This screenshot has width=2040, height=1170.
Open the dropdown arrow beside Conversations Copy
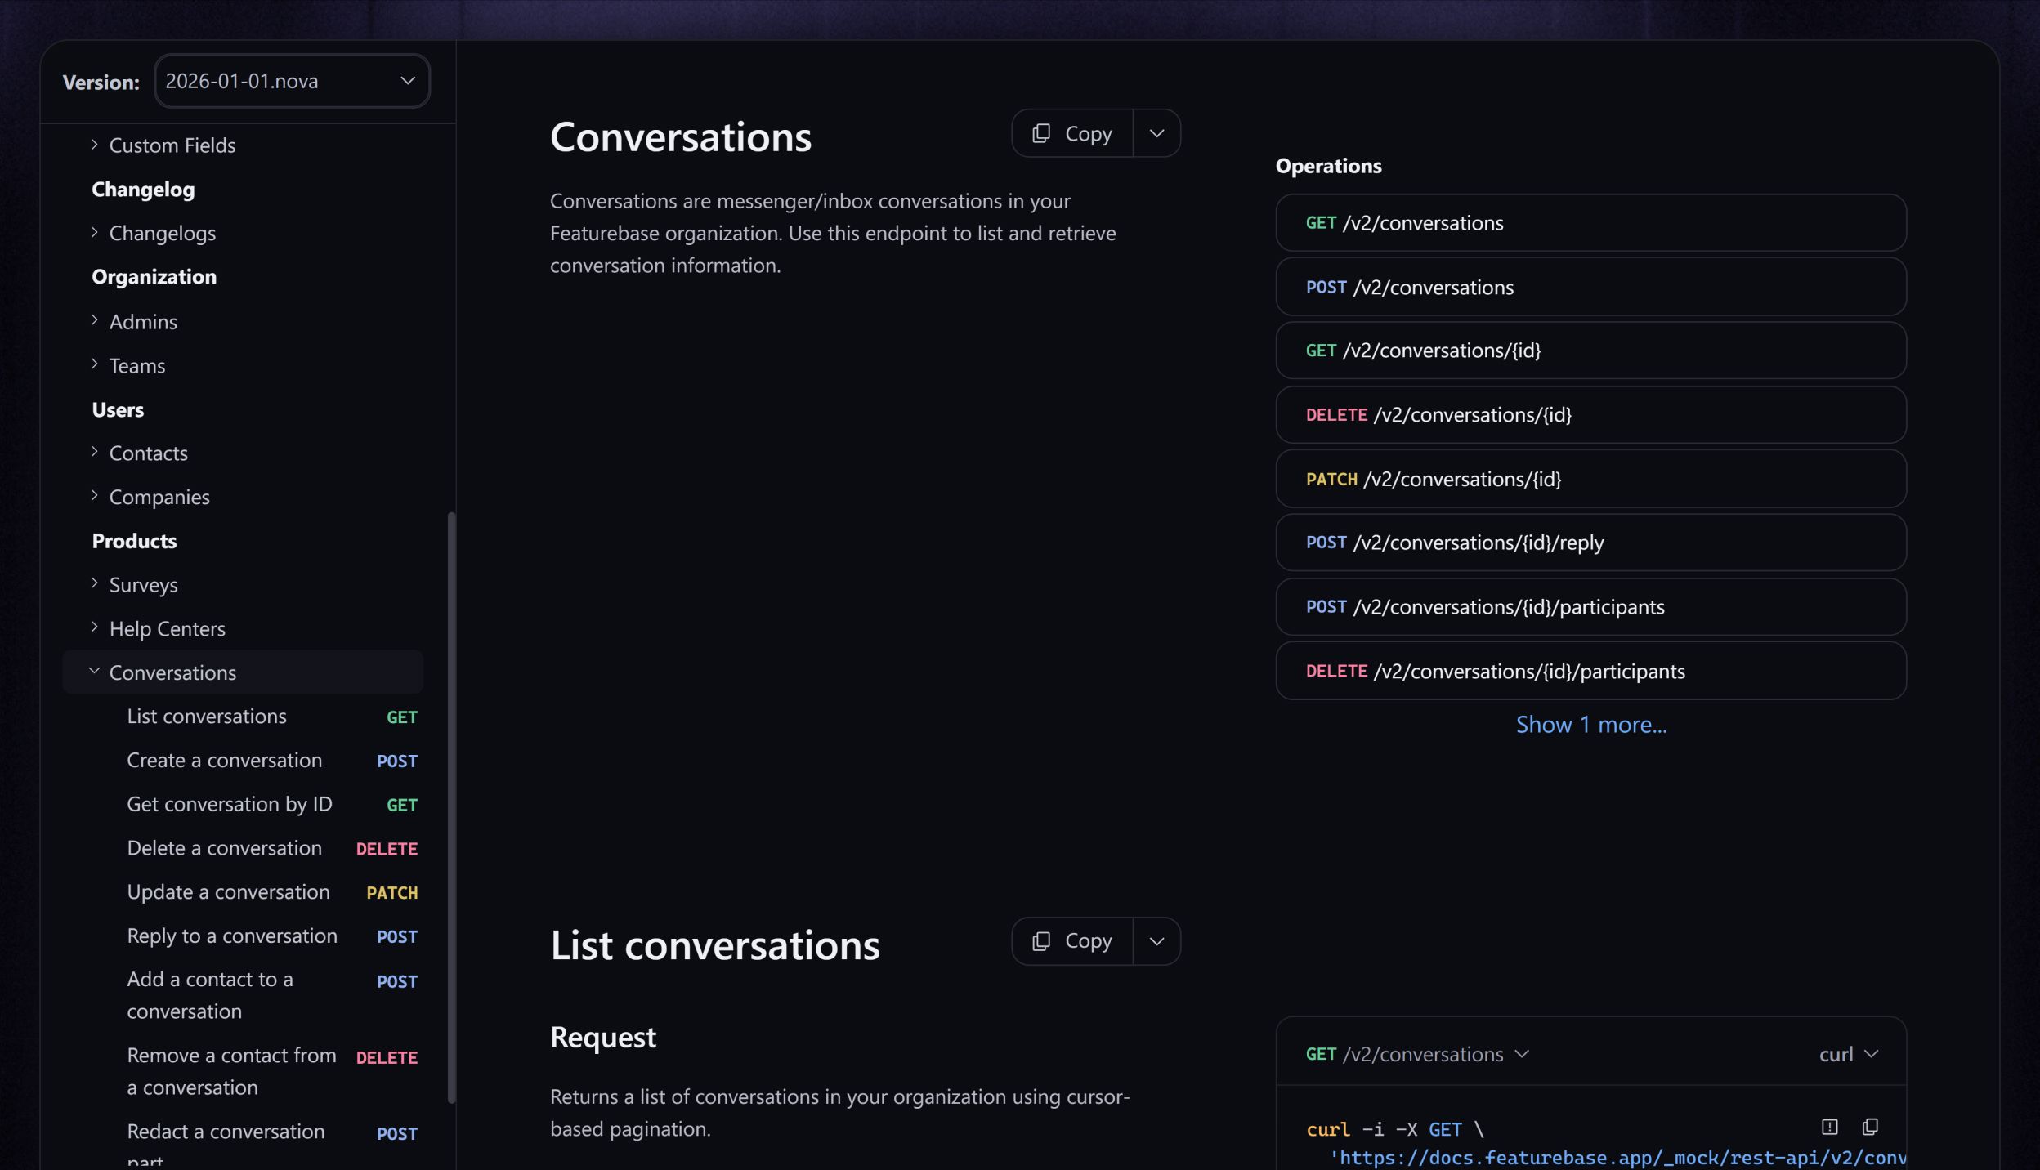(1156, 133)
